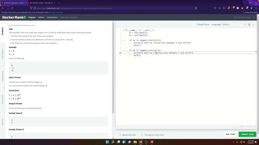Open the Leaderboard side tab
259x145 pixels.
pos(2,76)
